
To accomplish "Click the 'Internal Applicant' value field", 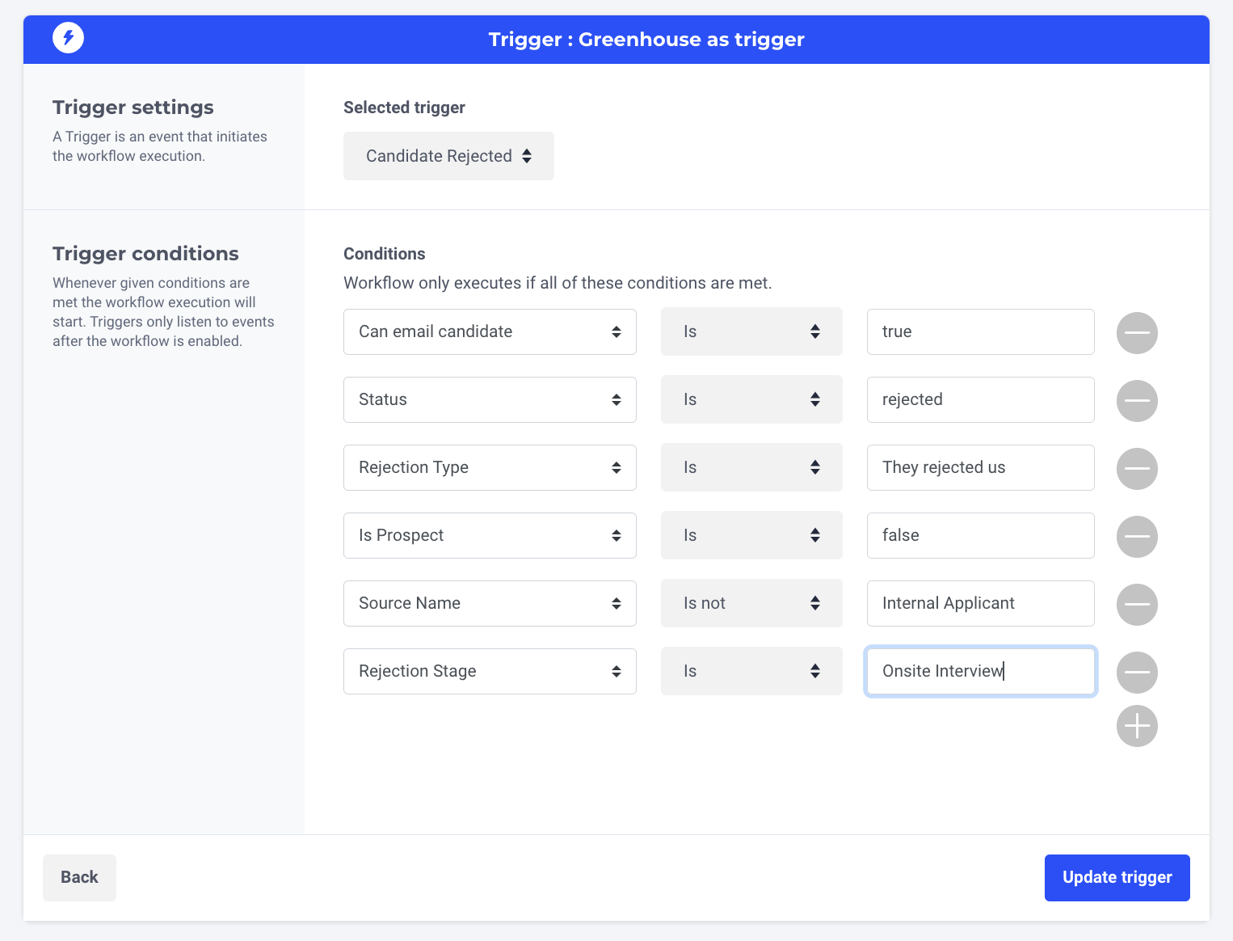I will click(x=981, y=603).
